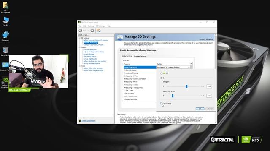Screen dimensions: 270x151
Task: Select the CUDA - GPUs row
Action: (140, 91)
